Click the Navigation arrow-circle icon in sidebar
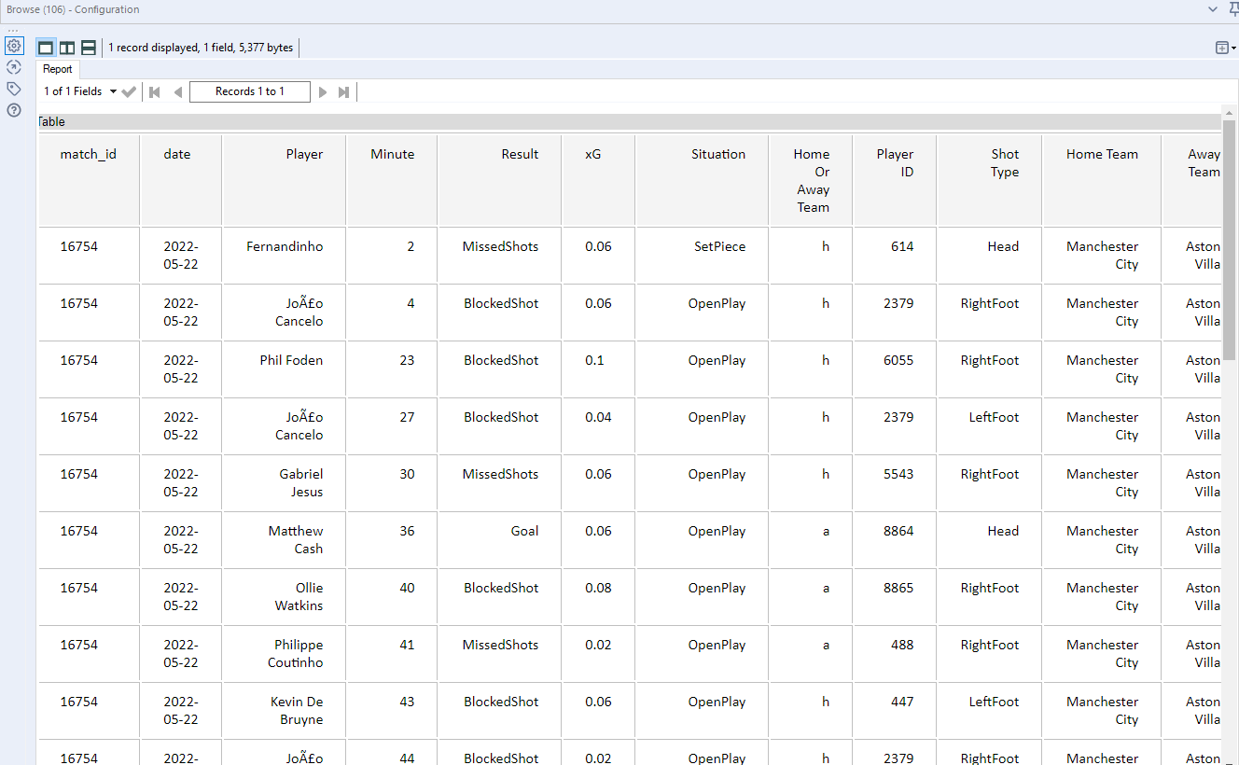 point(14,67)
